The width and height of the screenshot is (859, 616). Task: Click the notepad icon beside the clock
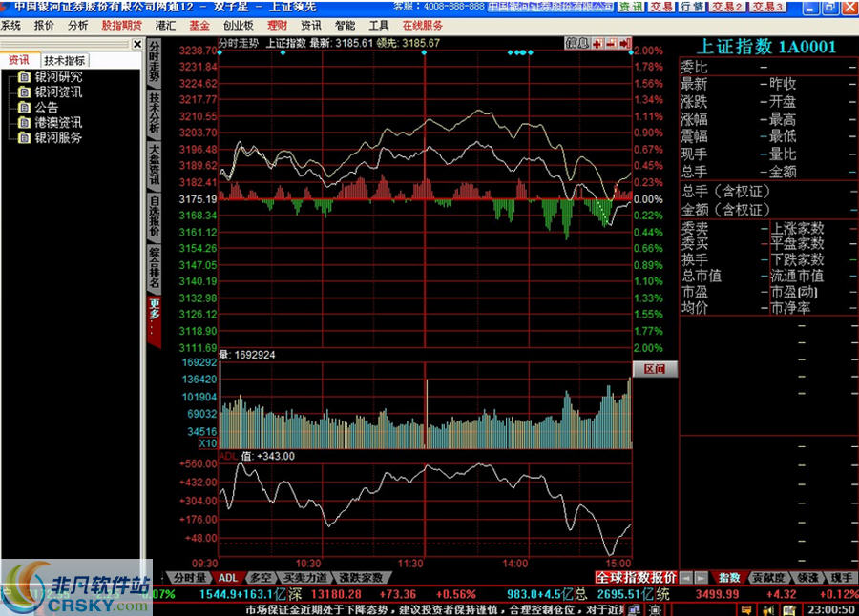click(x=789, y=609)
